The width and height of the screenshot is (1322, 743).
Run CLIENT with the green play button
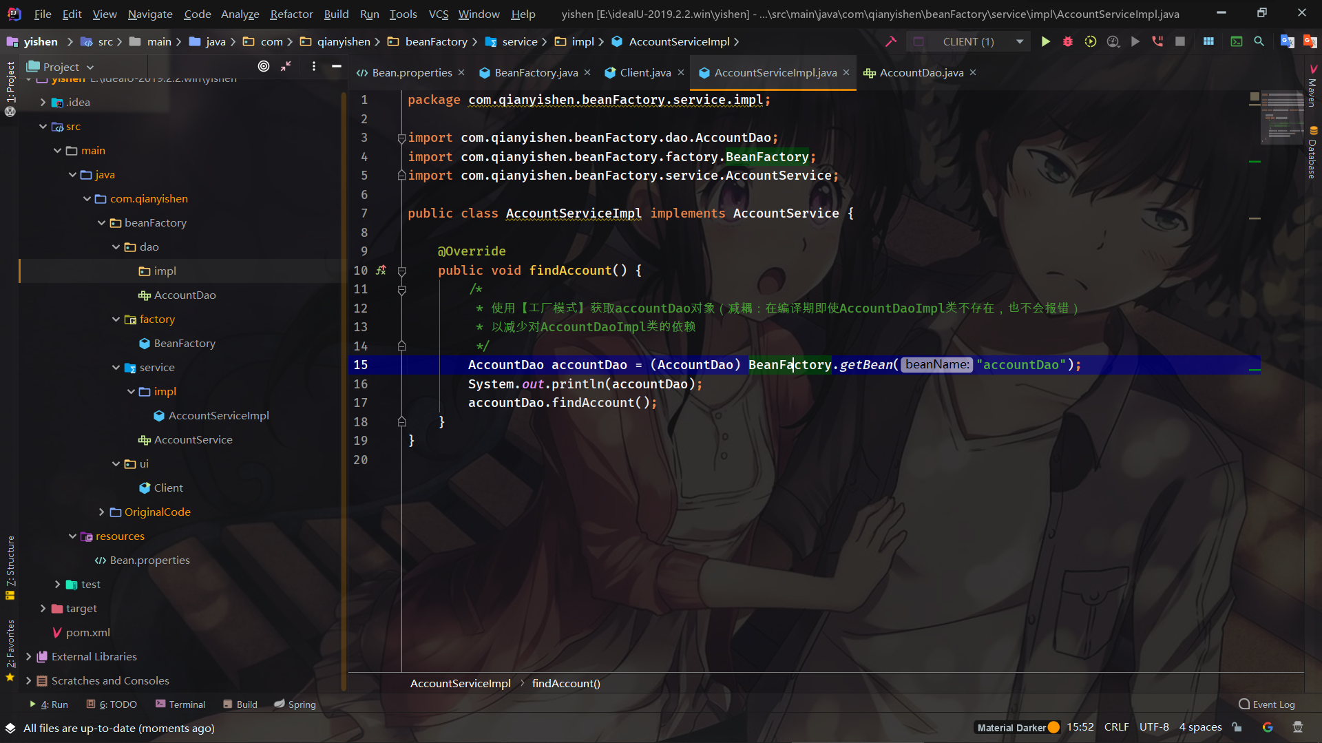(1045, 41)
